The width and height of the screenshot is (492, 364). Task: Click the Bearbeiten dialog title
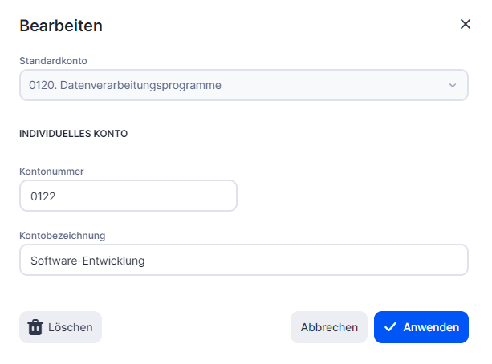pos(61,26)
